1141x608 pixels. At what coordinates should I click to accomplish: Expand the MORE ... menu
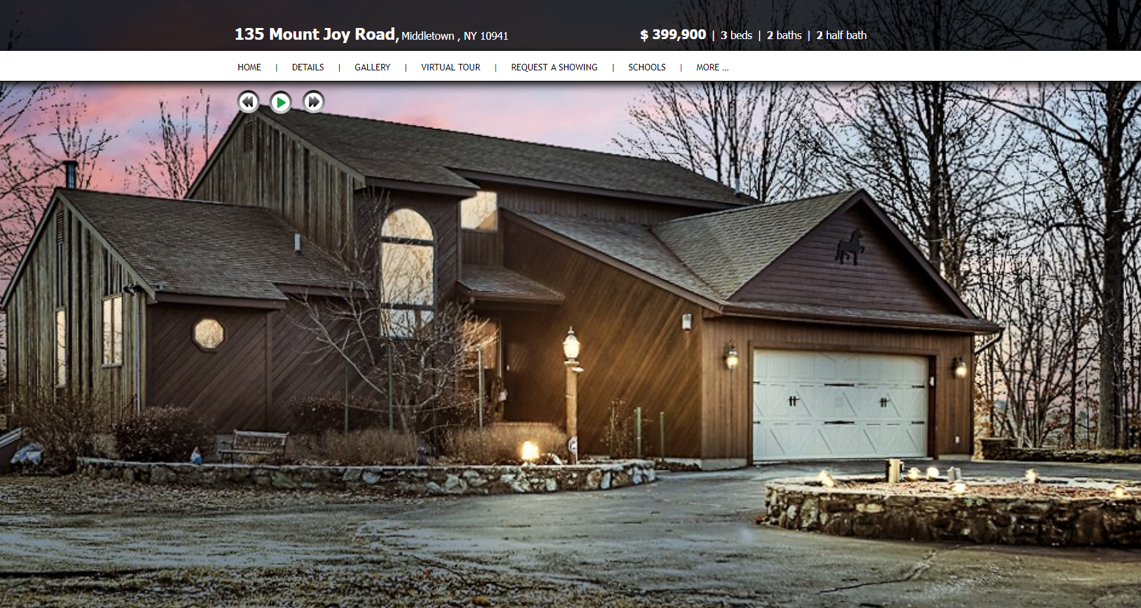[712, 67]
